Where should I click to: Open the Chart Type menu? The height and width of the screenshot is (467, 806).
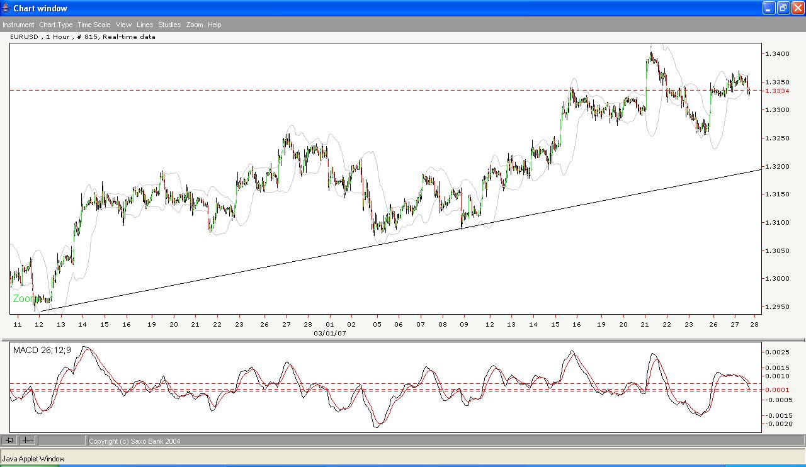[x=56, y=25]
